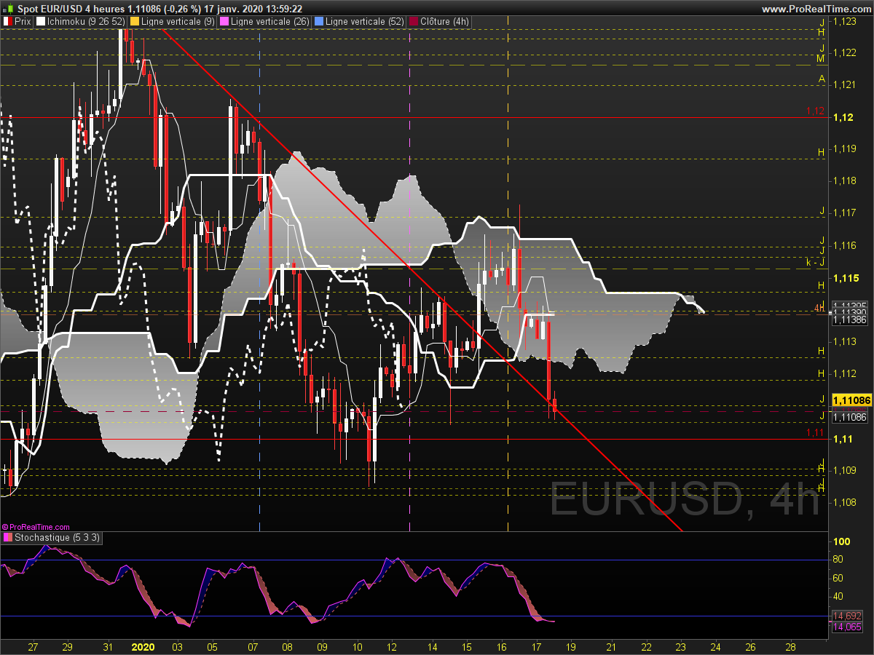Click the 1,11386 price tag on the axis
Viewport: 874px width, 655px height.
pos(850,319)
